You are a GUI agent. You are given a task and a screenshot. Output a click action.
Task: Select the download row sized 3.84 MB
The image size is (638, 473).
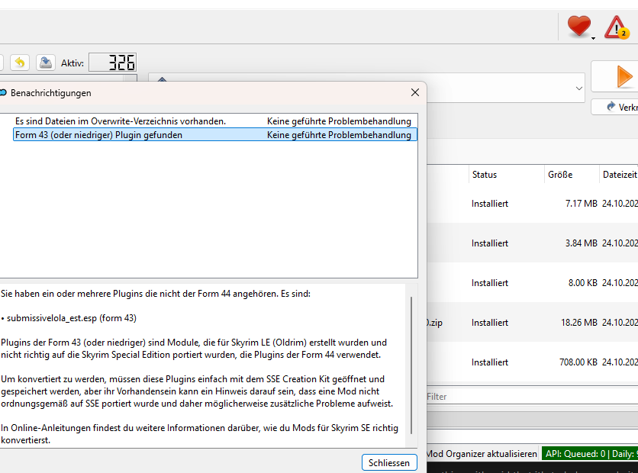point(532,243)
